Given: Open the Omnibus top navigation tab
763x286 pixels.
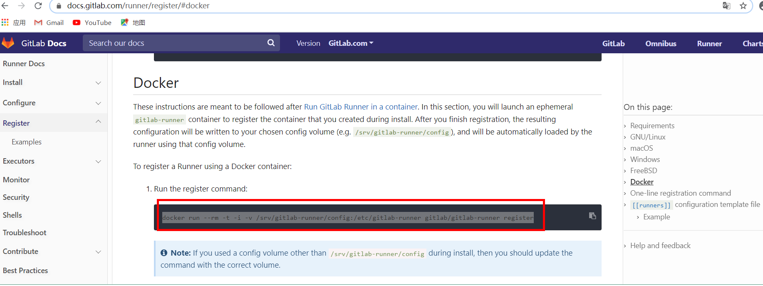Looking at the screenshot, I should pyautogui.click(x=661, y=44).
